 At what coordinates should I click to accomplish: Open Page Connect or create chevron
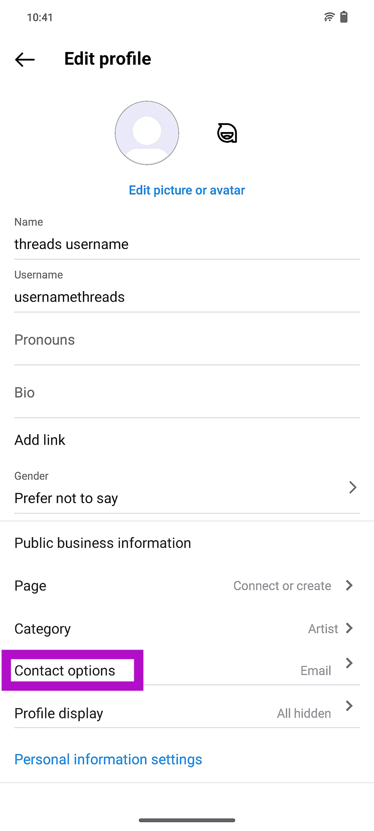pyautogui.click(x=349, y=585)
